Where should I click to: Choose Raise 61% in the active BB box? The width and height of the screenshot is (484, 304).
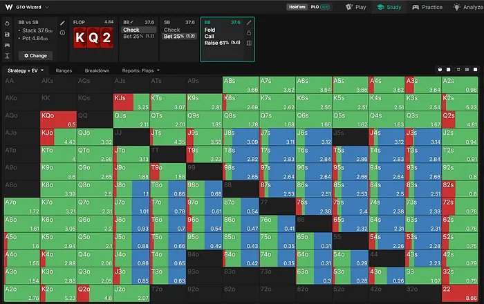tap(222, 43)
